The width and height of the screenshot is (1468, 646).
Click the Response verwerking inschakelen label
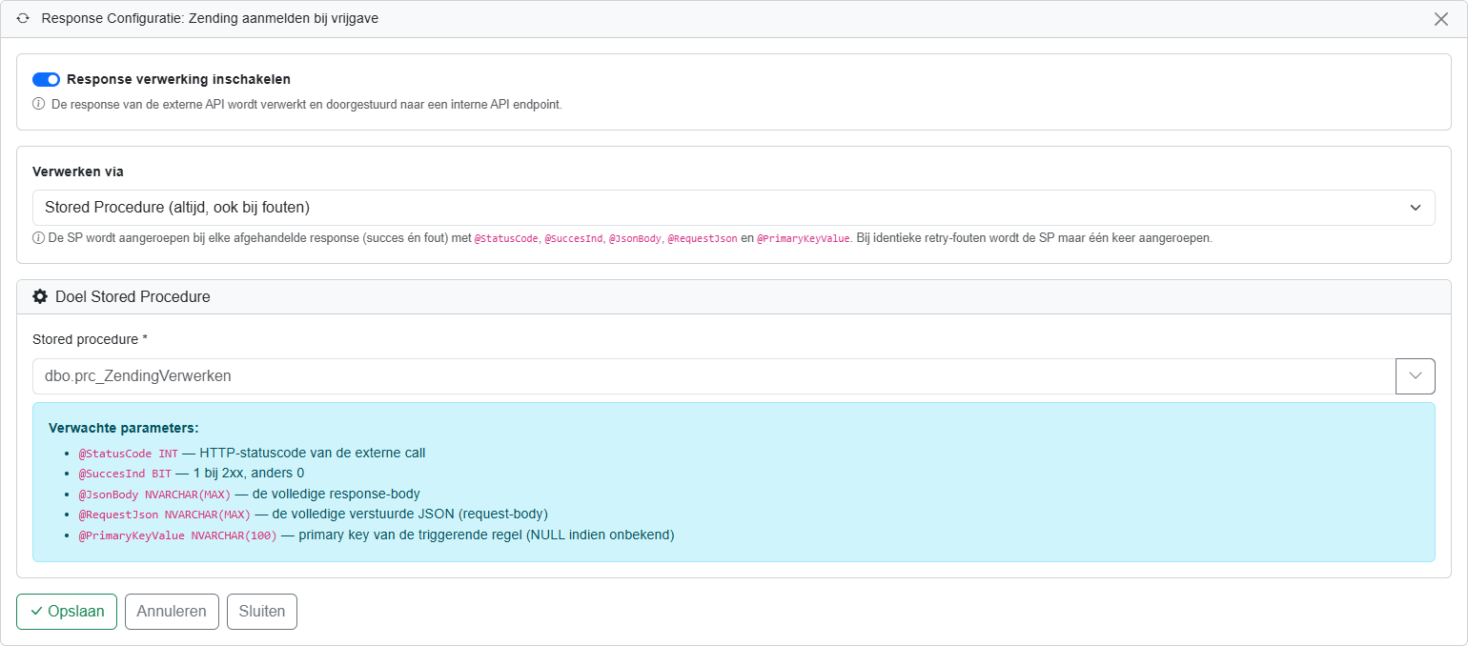coord(178,79)
